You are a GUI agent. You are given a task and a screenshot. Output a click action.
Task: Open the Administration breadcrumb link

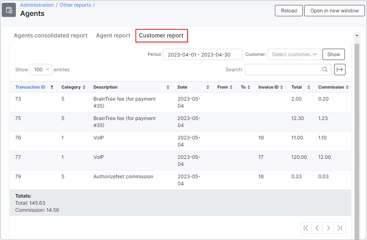coord(37,5)
